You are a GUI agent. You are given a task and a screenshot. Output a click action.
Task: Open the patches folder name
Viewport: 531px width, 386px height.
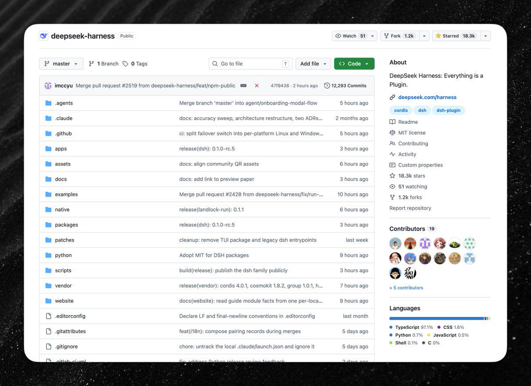pos(65,240)
